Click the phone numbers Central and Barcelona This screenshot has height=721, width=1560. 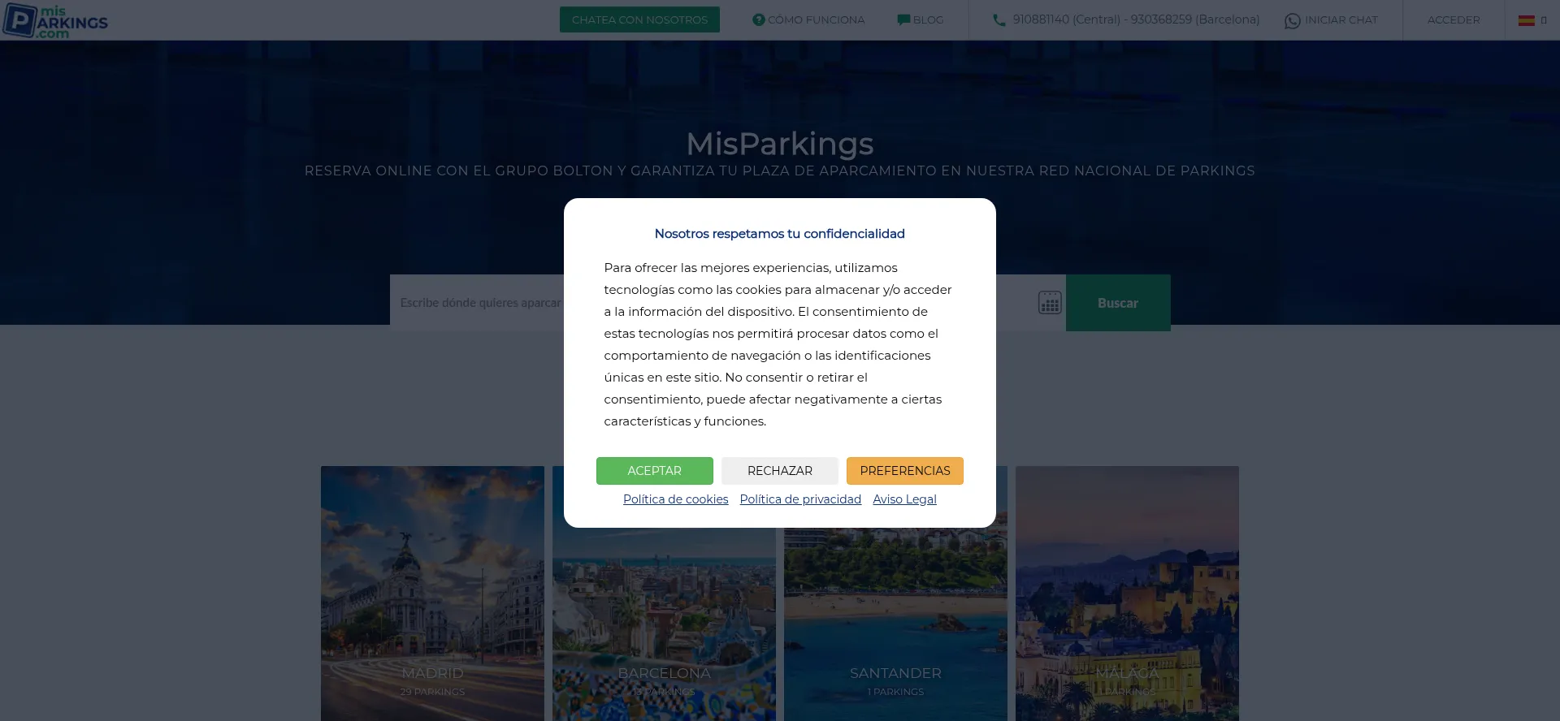pyautogui.click(x=1136, y=19)
